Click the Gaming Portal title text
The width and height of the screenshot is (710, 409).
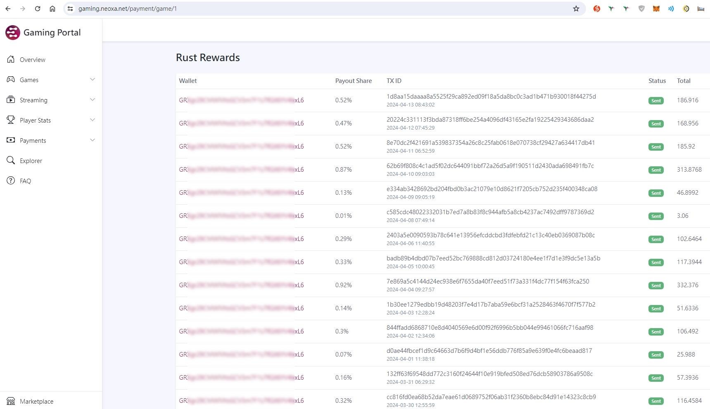[52, 33]
